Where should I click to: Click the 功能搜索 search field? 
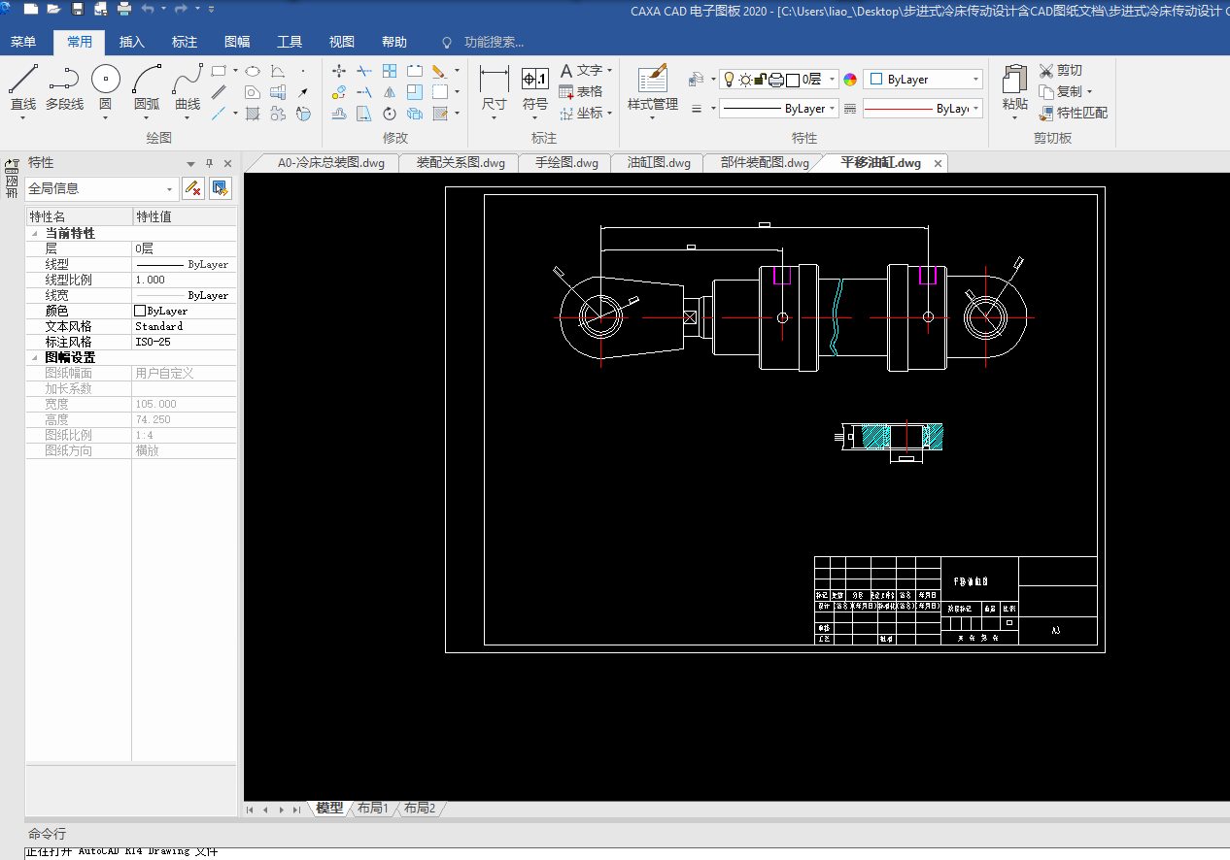click(494, 42)
